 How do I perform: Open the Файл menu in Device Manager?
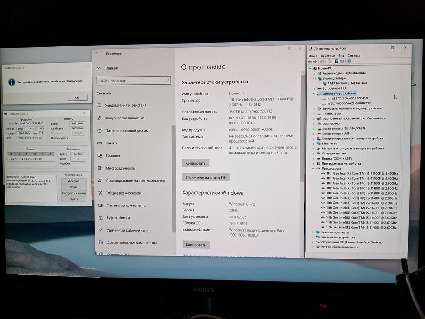click(x=313, y=56)
